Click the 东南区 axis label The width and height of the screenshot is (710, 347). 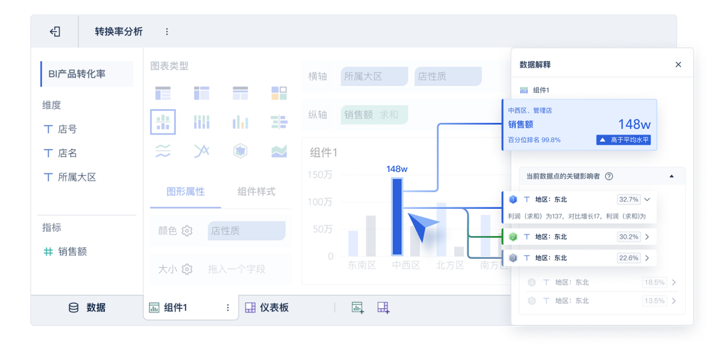coord(362,266)
